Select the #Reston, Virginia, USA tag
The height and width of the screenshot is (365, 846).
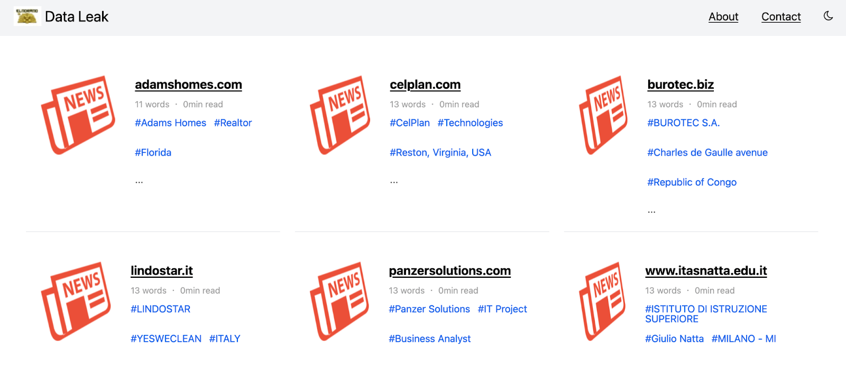pos(440,153)
